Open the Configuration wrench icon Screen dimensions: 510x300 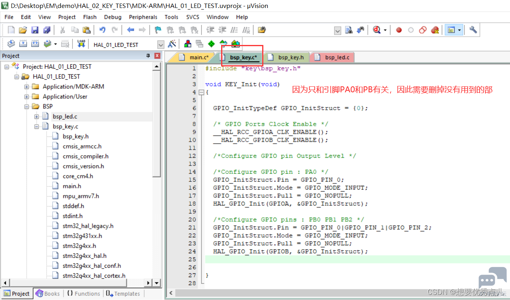pyautogui.click(x=473, y=30)
